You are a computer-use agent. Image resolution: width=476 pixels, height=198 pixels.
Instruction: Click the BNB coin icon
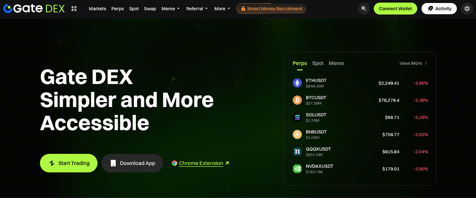pos(297,134)
